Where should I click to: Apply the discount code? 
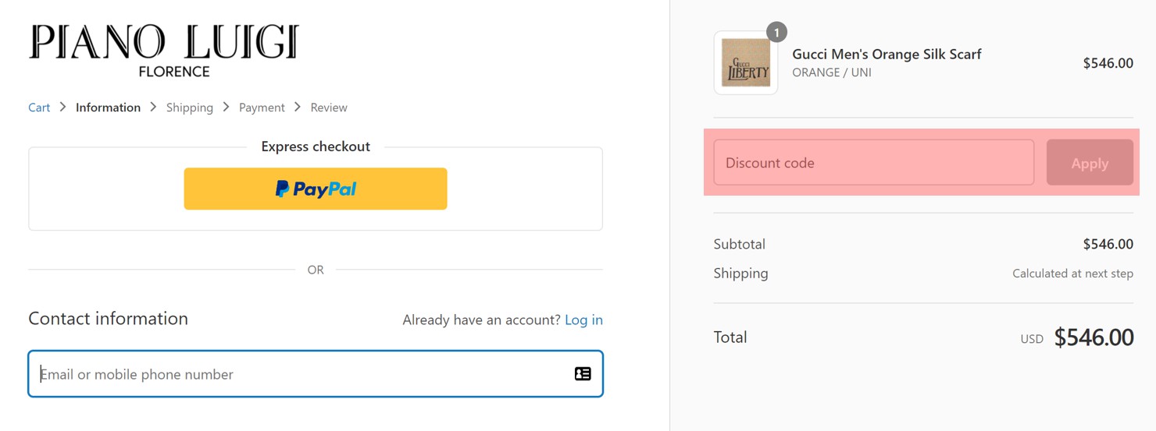[1090, 163]
